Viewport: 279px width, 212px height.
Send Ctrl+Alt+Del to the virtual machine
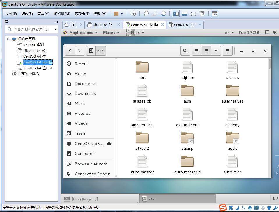pos(133,14)
